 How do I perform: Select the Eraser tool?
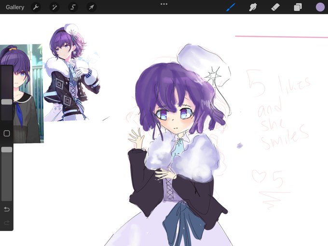275,7
